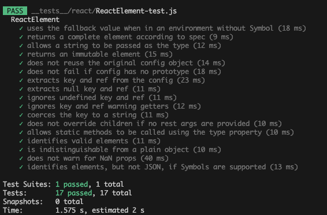
Task: Click checkmark beside 'identifies elements, but not JSON'
Action: [x=21, y=167]
